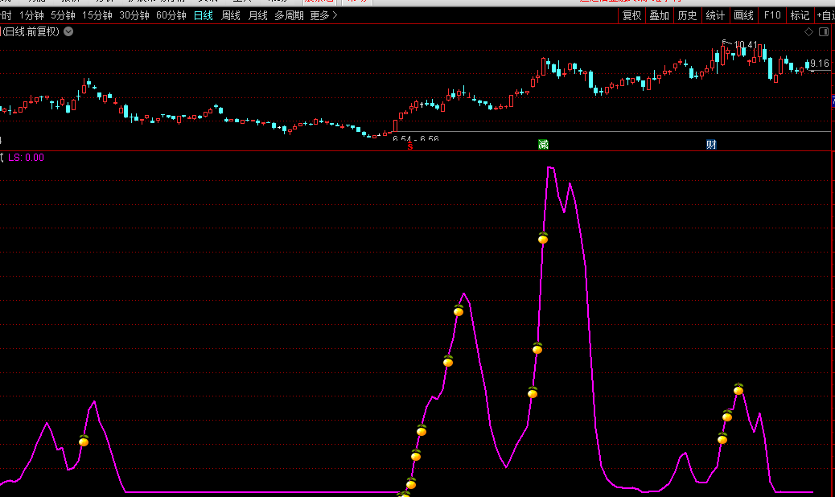This screenshot has height=497, width=835.
Task: Toggle the side panel layout icon
Action: 823,32
